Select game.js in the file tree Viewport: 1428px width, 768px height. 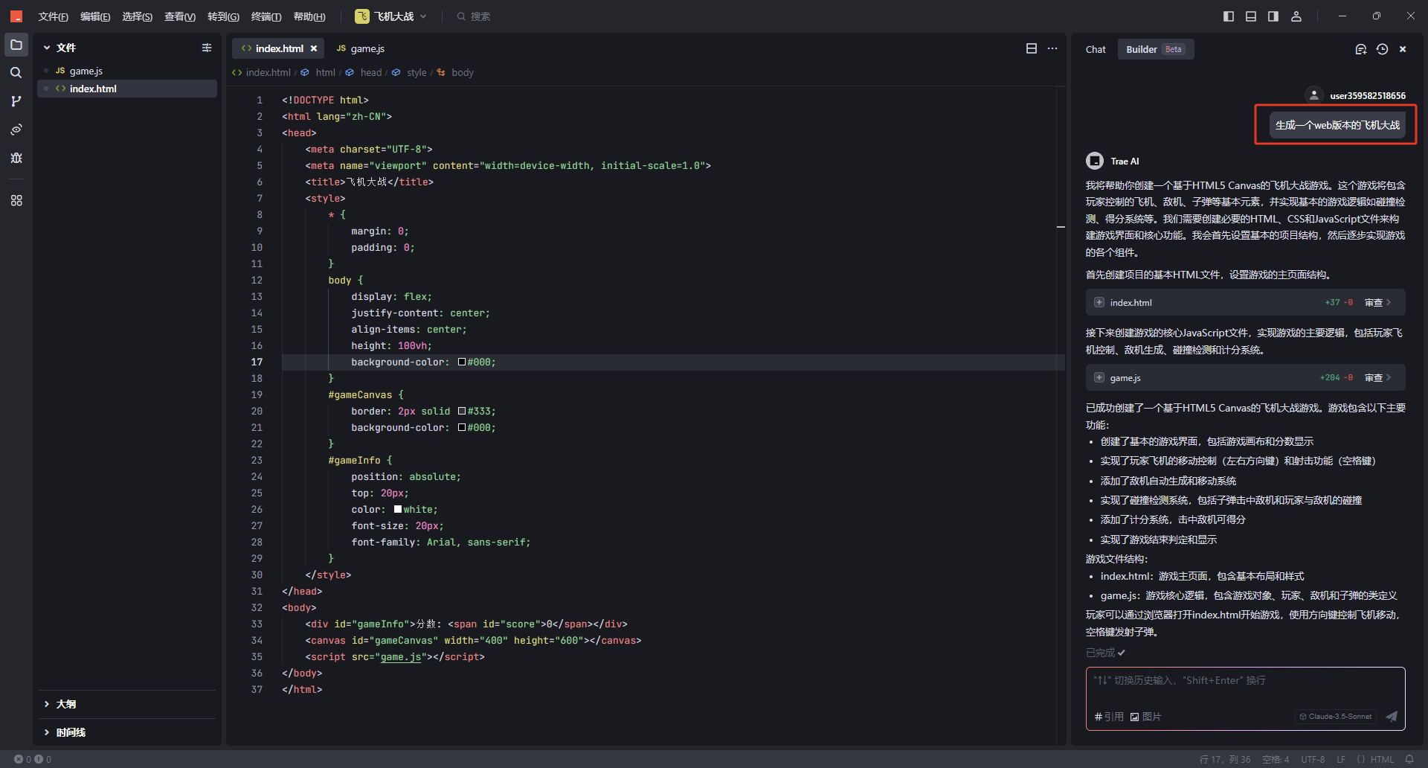(127, 71)
